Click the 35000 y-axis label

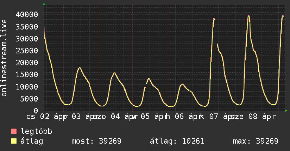(27, 27)
